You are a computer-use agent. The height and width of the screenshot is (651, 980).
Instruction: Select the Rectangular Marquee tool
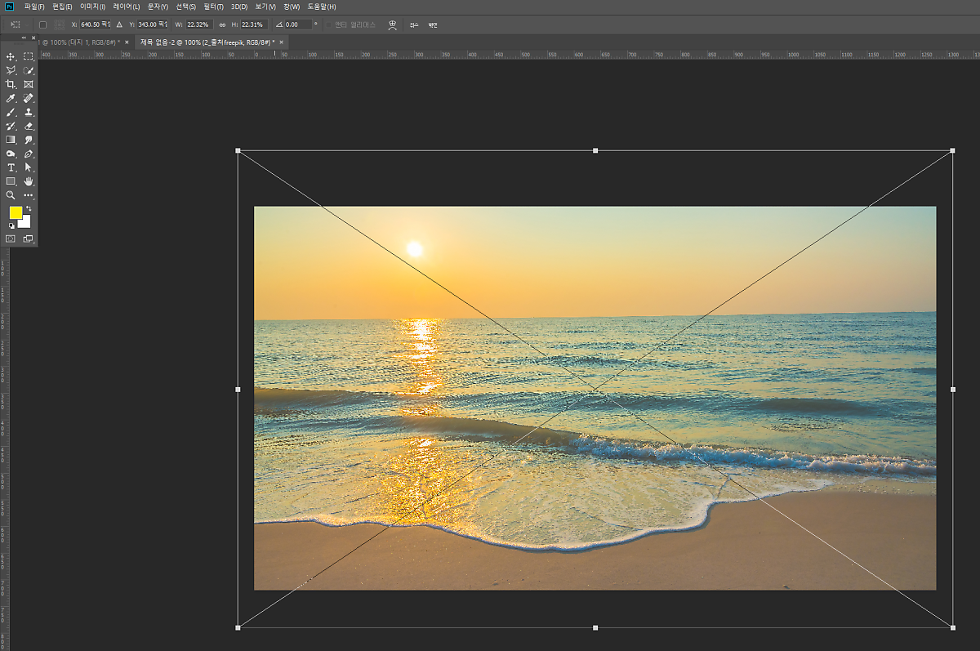(29, 56)
